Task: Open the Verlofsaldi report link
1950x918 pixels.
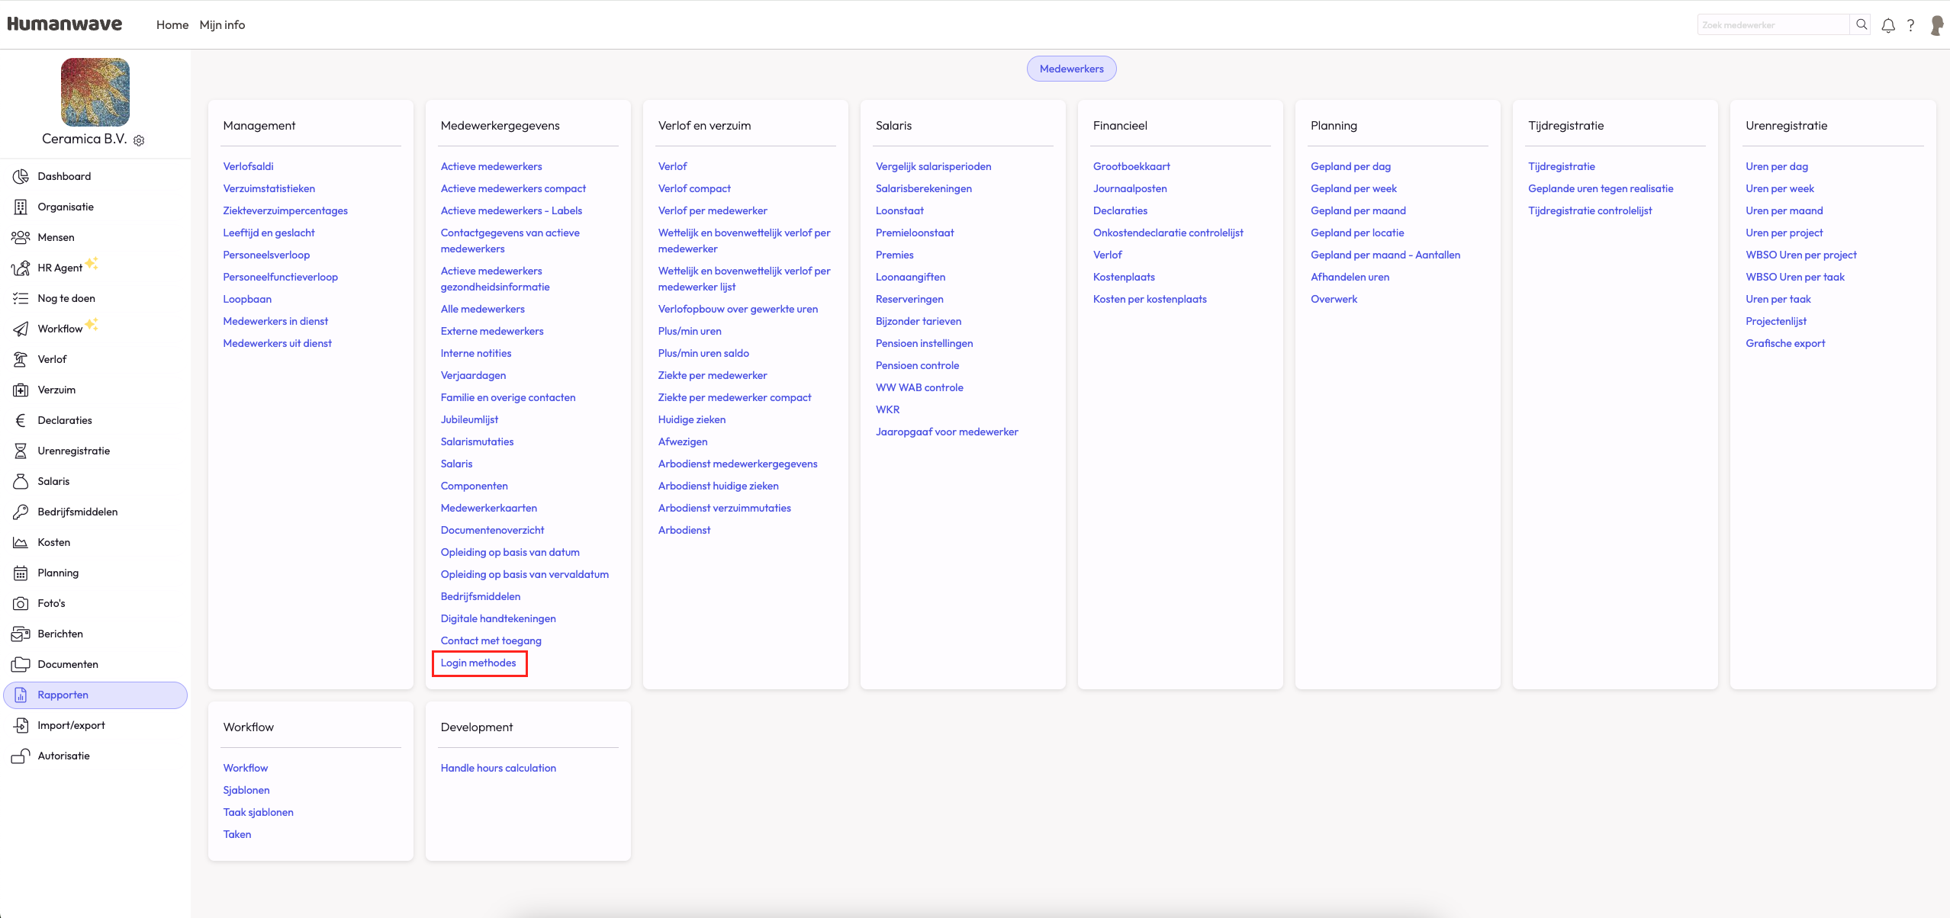Action: [x=248, y=166]
